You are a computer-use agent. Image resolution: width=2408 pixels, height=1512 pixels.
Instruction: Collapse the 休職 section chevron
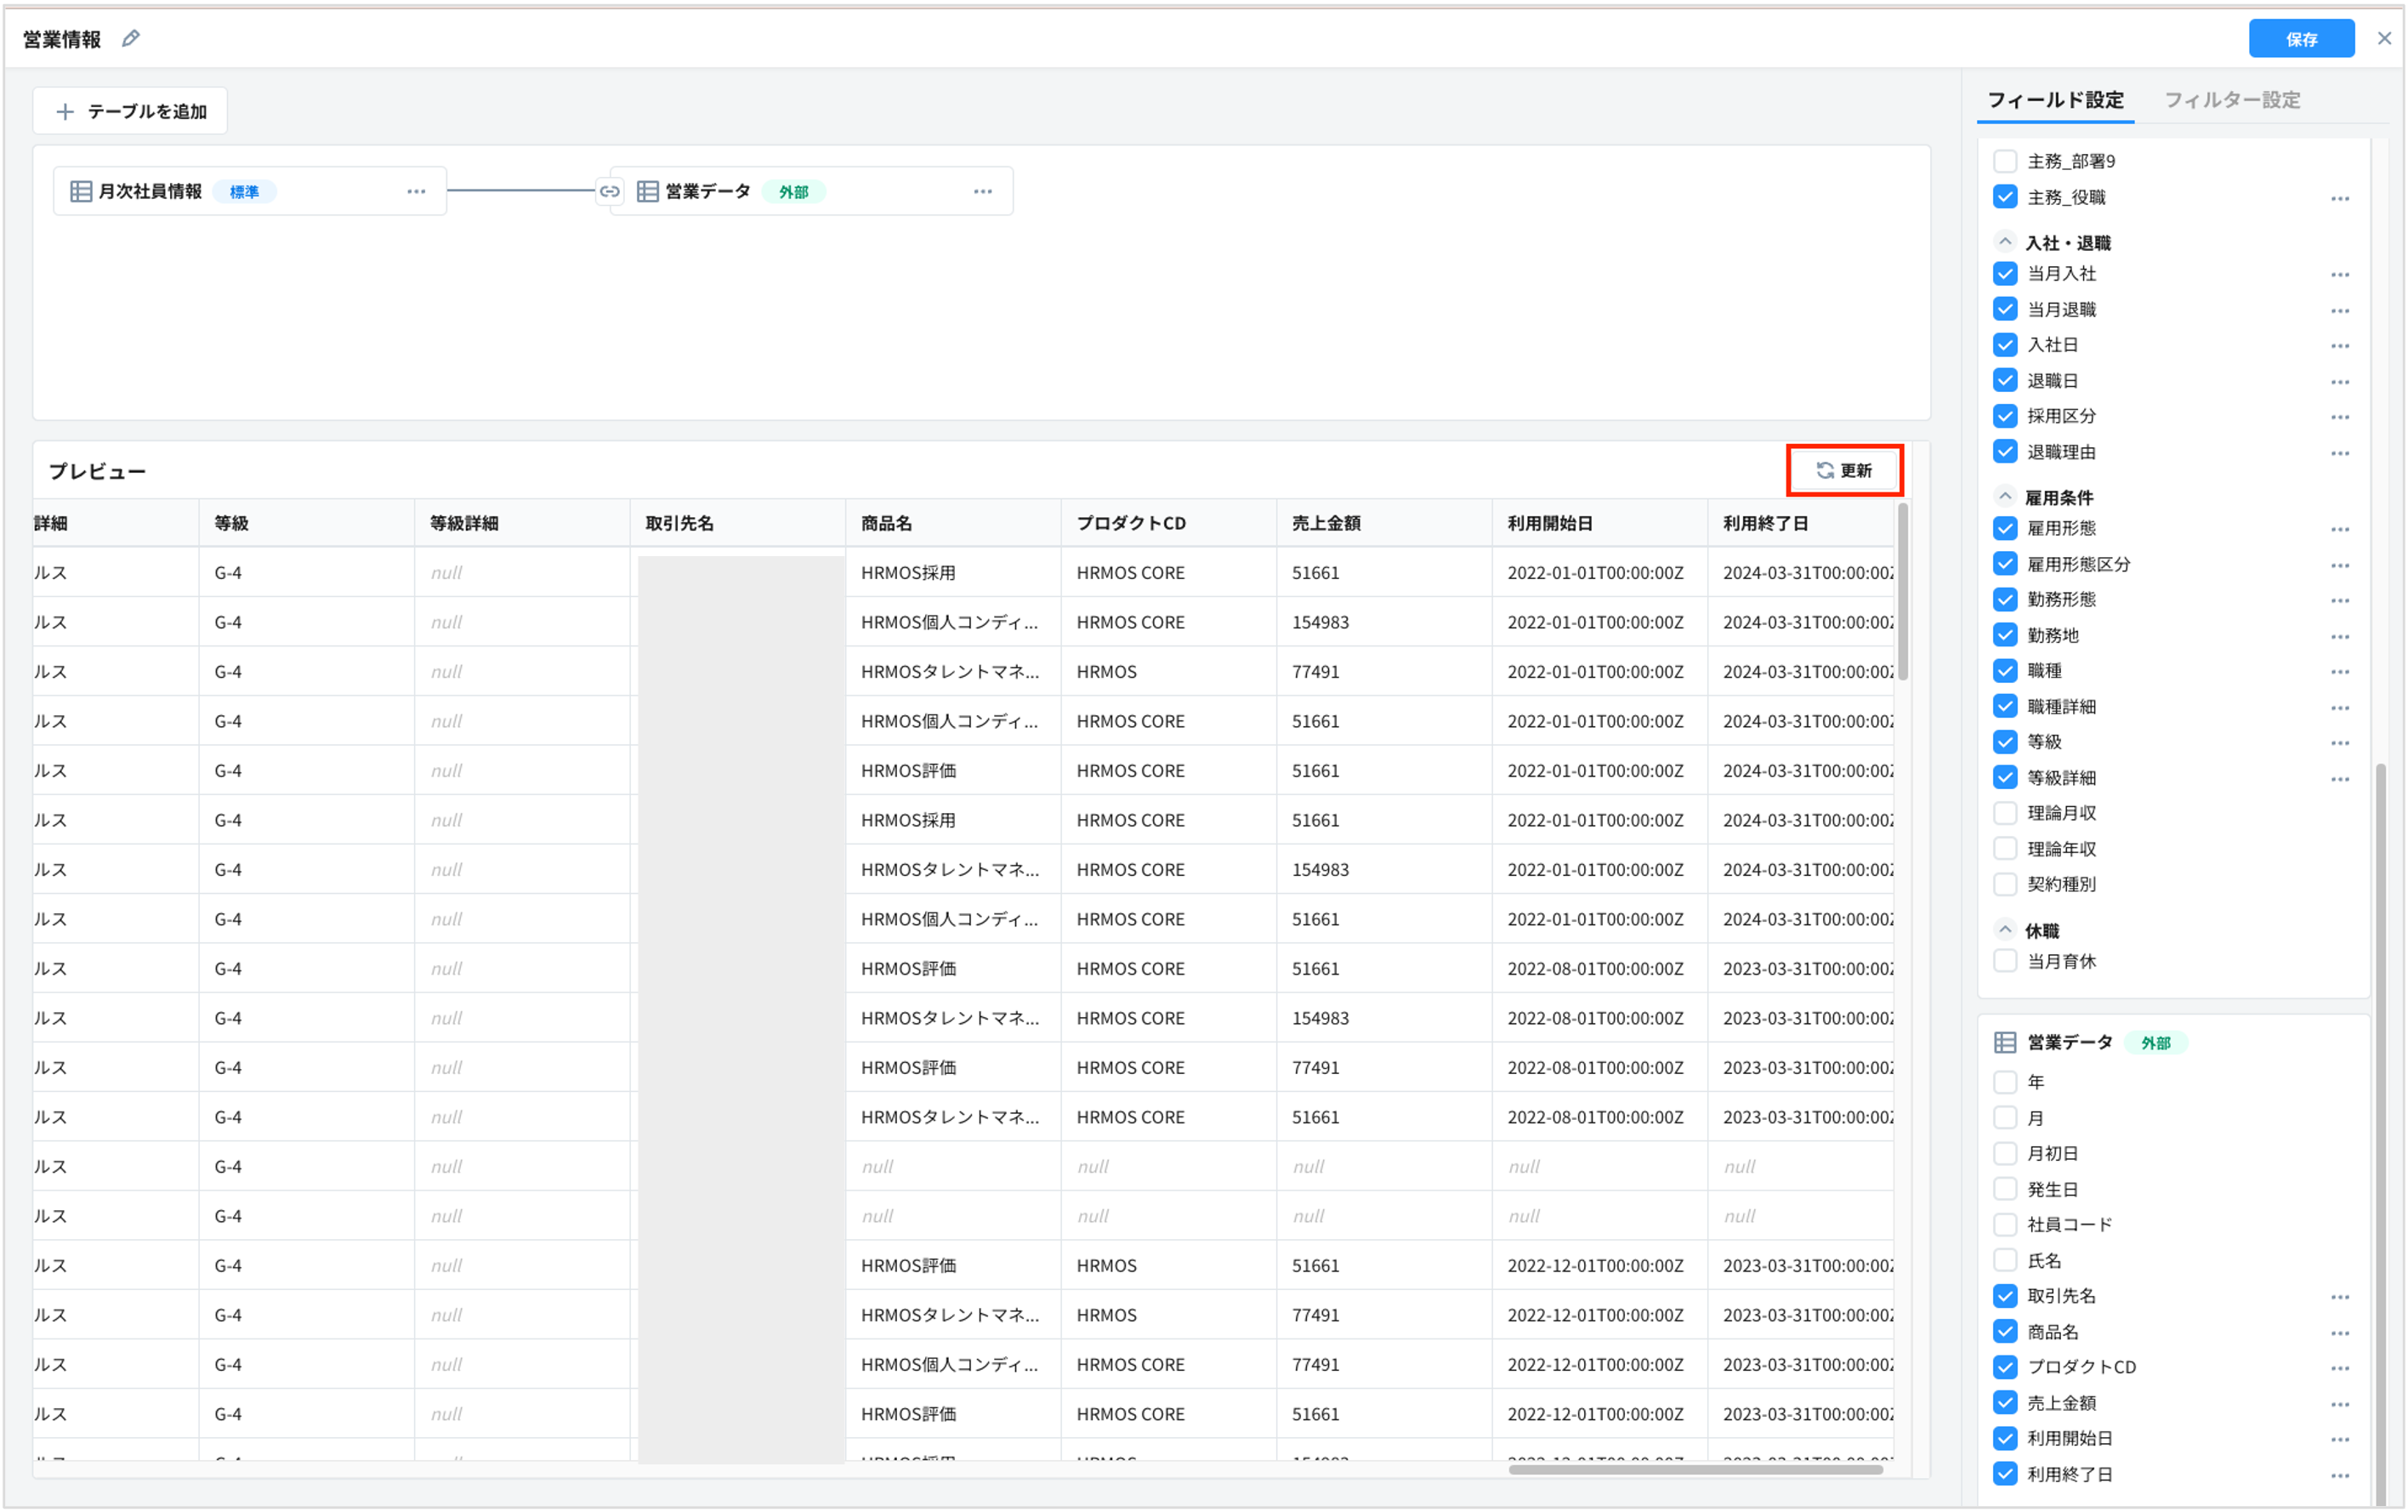click(2004, 930)
